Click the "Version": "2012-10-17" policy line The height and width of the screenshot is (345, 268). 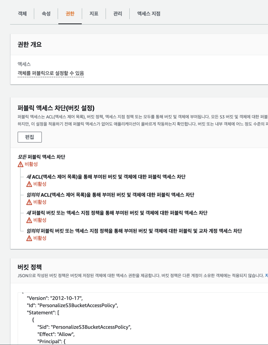coord(55,298)
